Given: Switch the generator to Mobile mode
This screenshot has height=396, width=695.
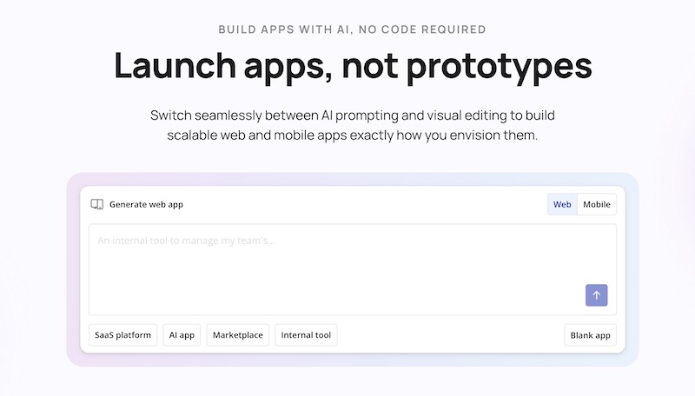Looking at the screenshot, I should pos(597,204).
